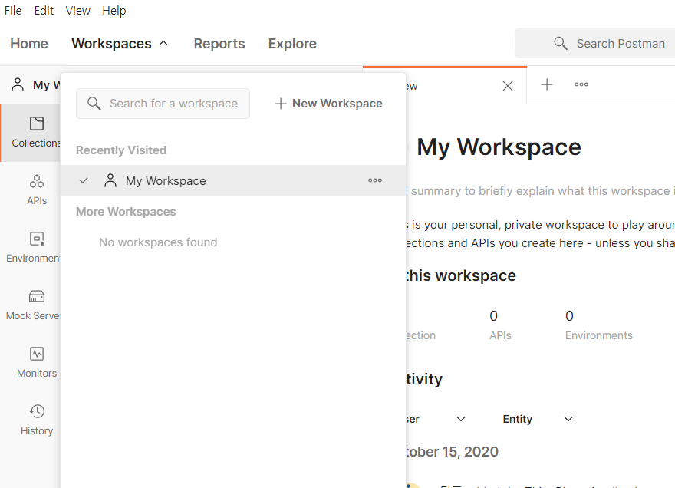The image size is (675, 488).
Task: Click the More Workspaces heading
Action: (x=126, y=212)
